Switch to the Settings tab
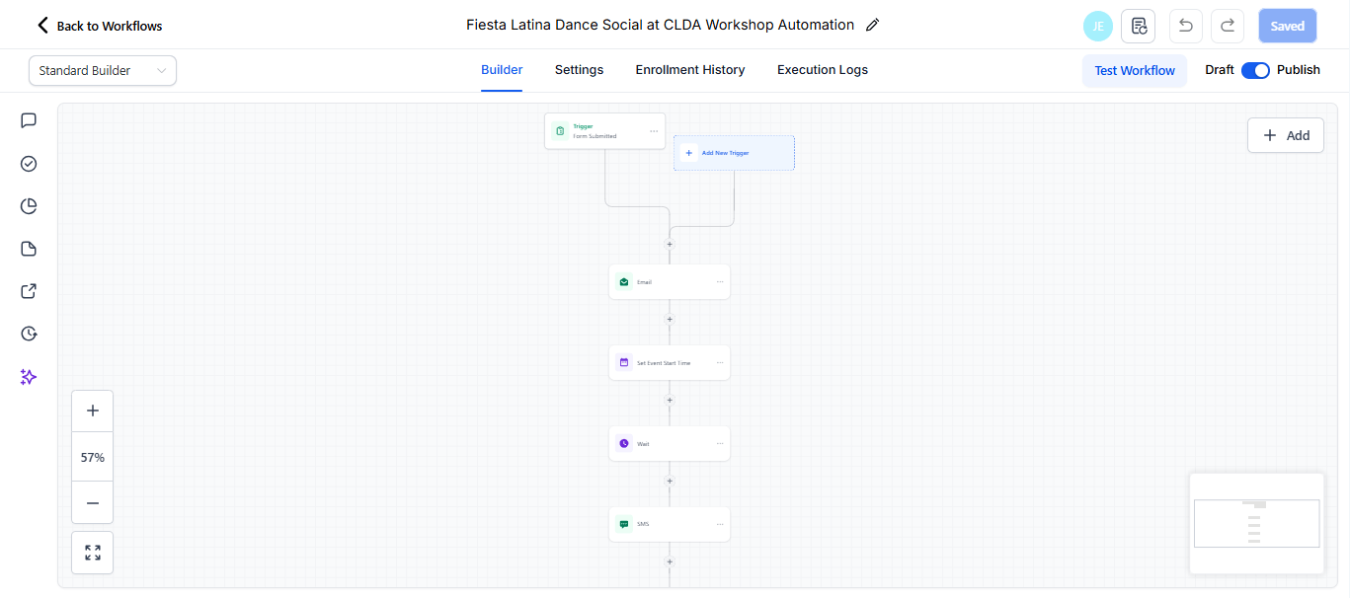The image size is (1350, 598). coord(579,70)
